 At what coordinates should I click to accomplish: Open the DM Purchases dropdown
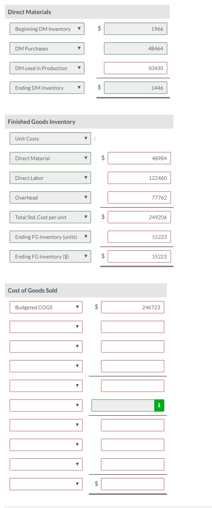coord(47,49)
